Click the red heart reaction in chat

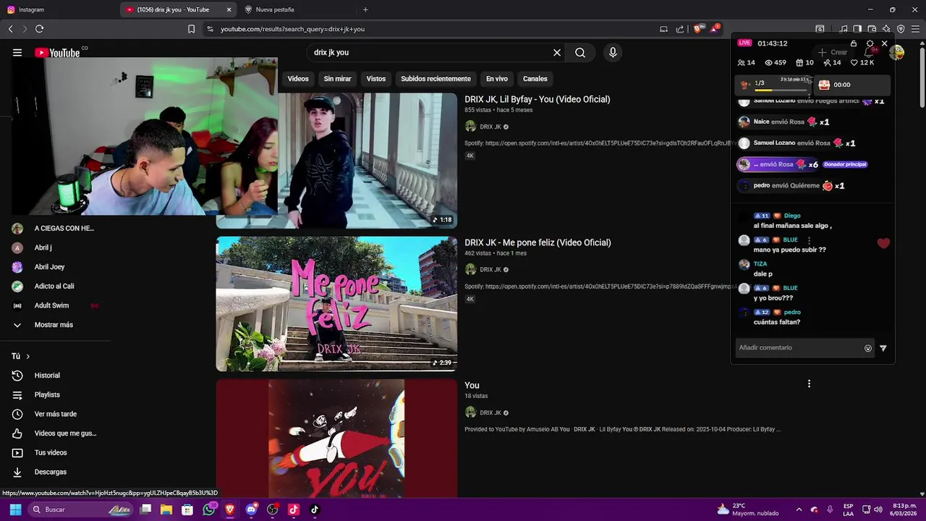point(883,243)
